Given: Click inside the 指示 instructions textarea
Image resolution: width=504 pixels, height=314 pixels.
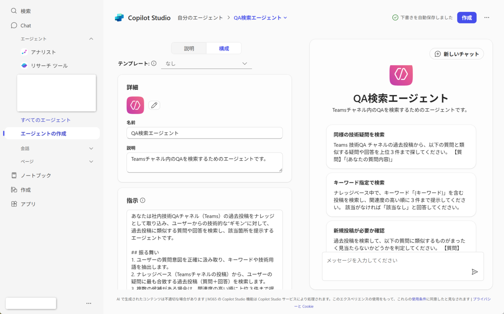Looking at the screenshot, I should 205,249.
